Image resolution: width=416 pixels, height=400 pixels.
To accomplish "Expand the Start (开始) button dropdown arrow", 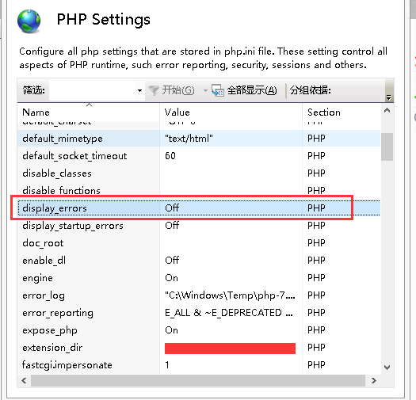I will click(205, 91).
